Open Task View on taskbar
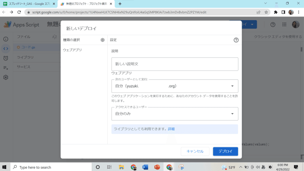This screenshot has width=304, height=171. tap(109, 167)
